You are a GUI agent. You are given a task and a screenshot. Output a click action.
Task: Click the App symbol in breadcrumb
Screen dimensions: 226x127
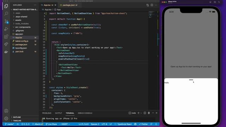pos(58,10)
